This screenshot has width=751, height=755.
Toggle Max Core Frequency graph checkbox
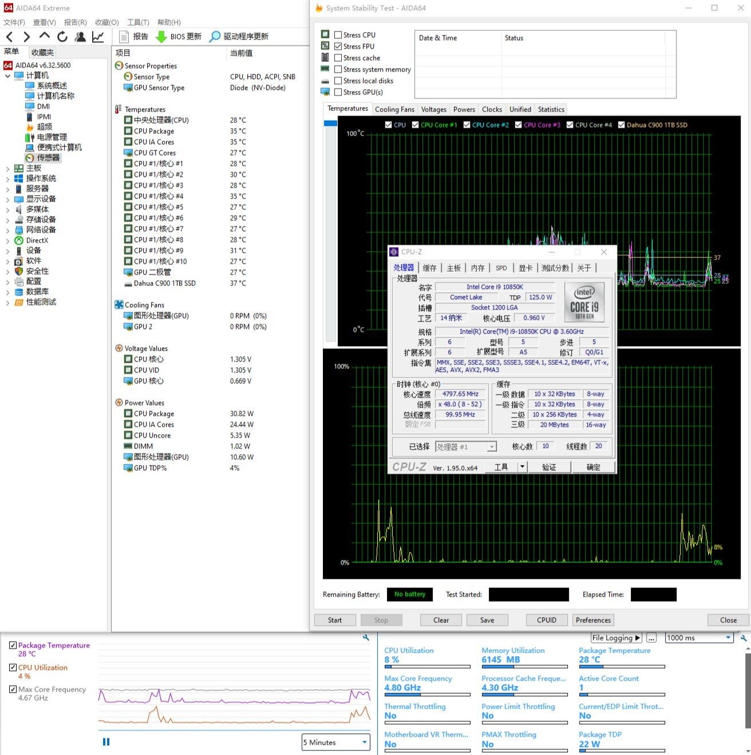tap(13, 689)
